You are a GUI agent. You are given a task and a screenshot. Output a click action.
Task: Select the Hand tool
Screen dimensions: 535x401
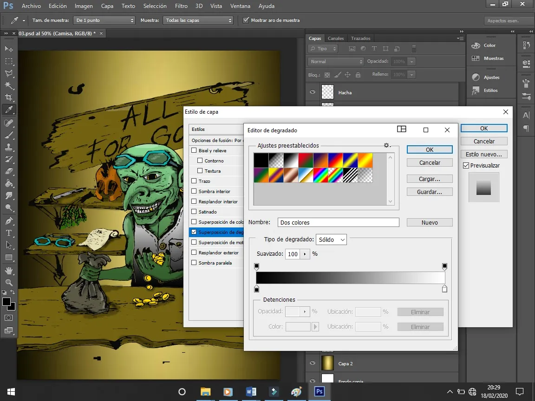pyautogui.click(x=9, y=271)
